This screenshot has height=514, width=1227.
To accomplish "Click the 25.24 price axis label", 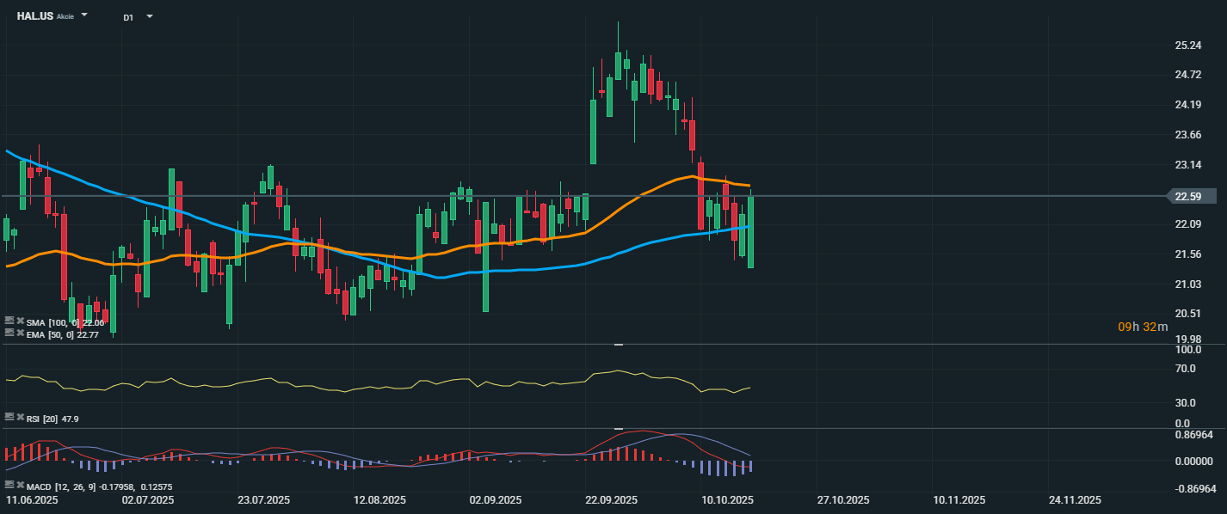I will point(1187,45).
